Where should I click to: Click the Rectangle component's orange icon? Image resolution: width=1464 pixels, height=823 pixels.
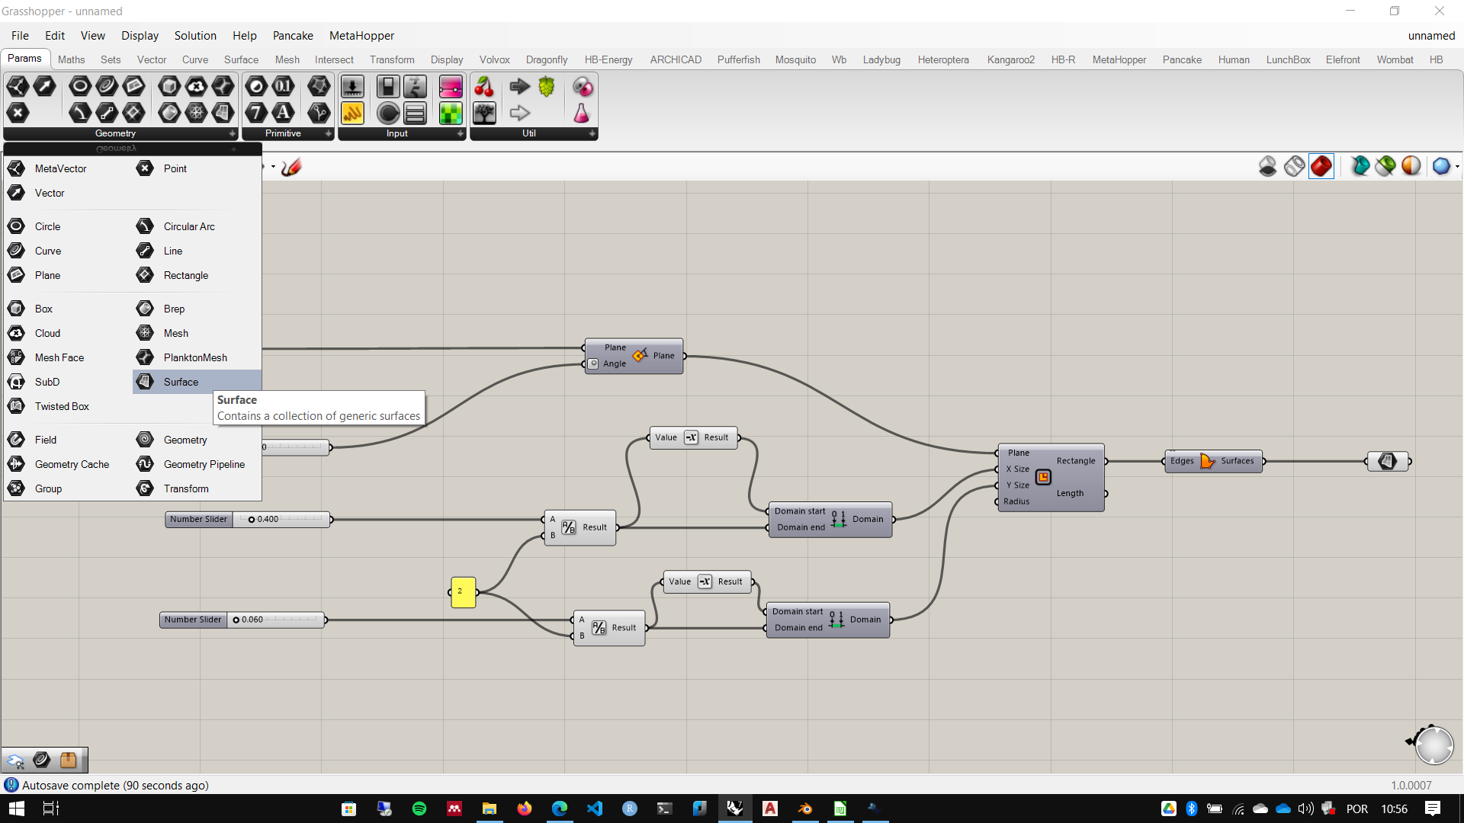[x=1043, y=477]
